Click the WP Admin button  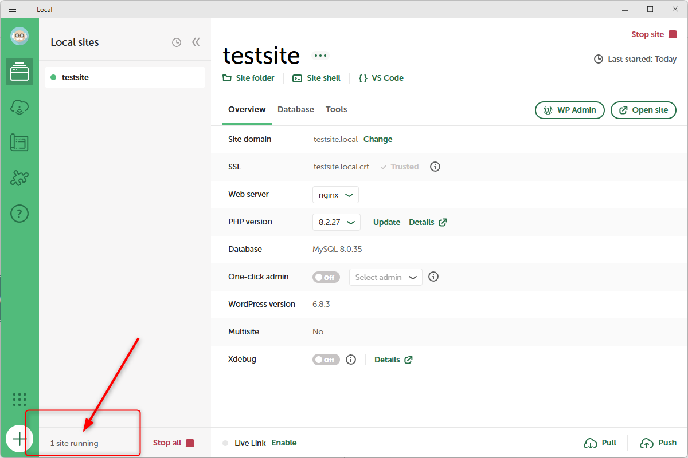coord(569,110)
